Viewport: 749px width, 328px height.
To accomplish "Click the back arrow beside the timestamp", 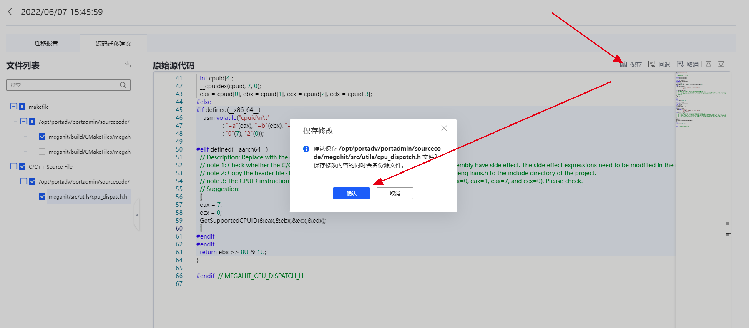I will 10,12.
